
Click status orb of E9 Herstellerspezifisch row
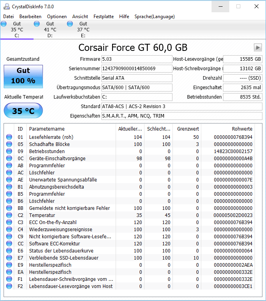coord(9,265)
